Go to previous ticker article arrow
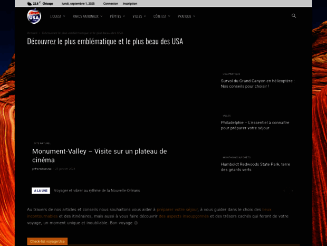 pos(284,191)
